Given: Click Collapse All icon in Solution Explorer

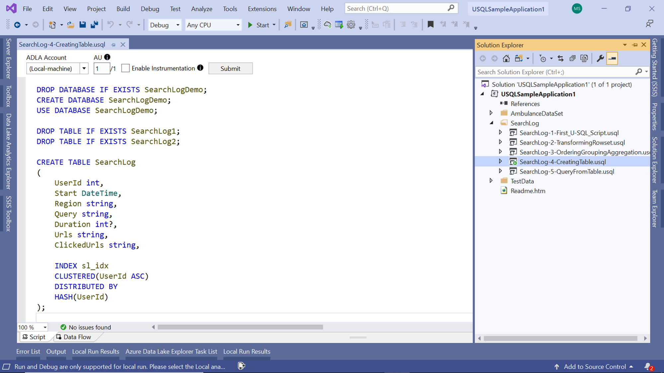Looking at the screenshot, I should point(572,59).
